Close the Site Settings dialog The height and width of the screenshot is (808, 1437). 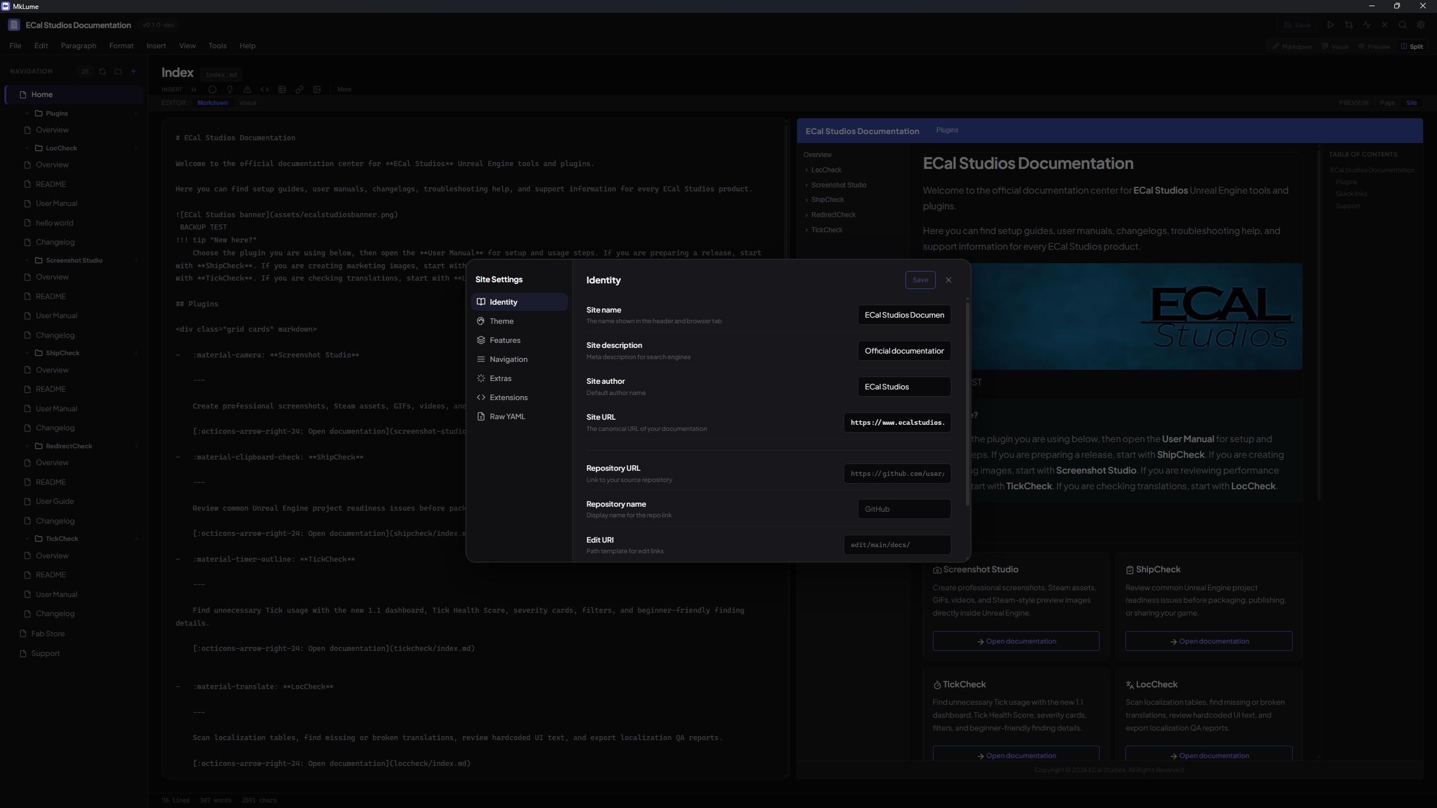949,280
